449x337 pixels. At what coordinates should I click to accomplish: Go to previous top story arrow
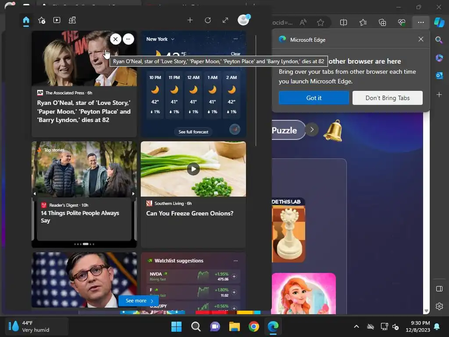35,194
